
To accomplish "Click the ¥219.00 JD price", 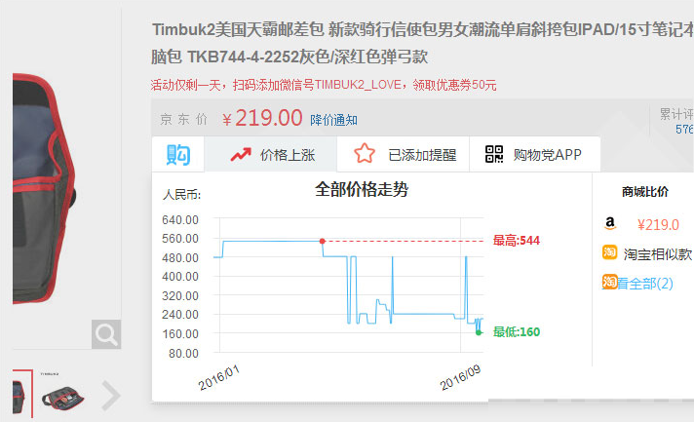I will tap(262, 119).
